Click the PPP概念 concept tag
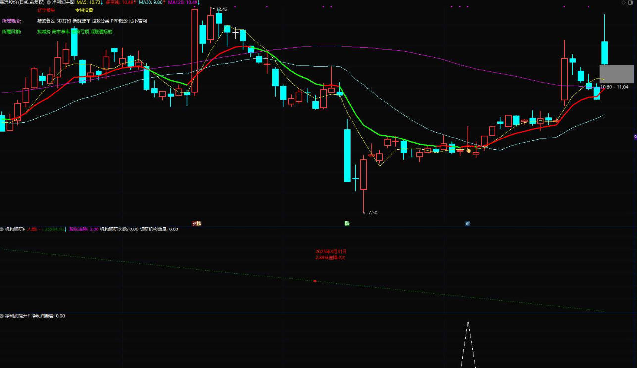The width and height of the screenshot is (637, 368). point(119,21)
